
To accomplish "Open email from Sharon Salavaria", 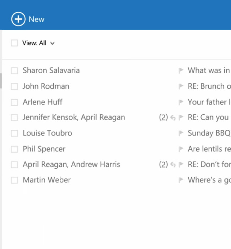I will coord(51,70).
